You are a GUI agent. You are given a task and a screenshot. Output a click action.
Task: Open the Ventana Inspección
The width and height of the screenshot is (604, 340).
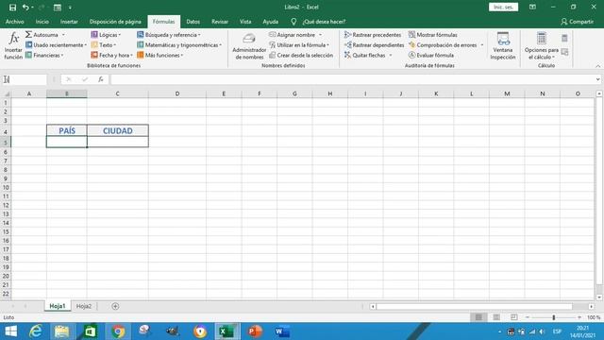(503, 46)
